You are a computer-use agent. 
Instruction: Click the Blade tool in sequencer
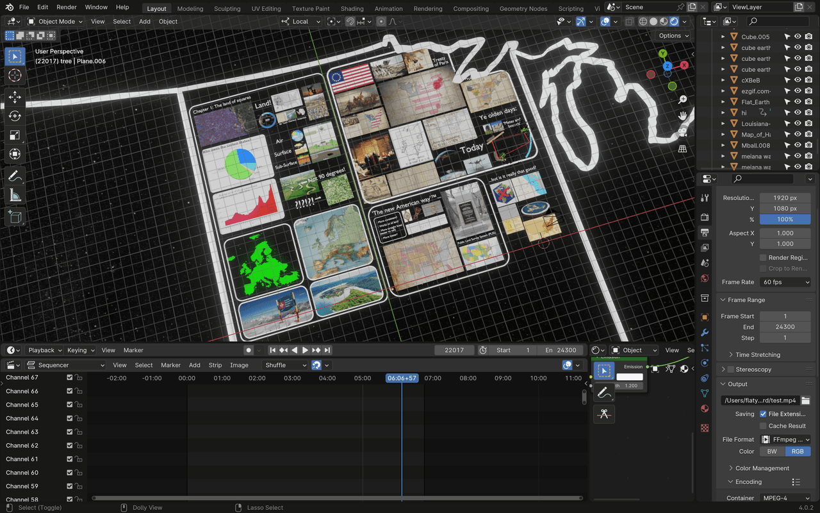click(604, 414)
